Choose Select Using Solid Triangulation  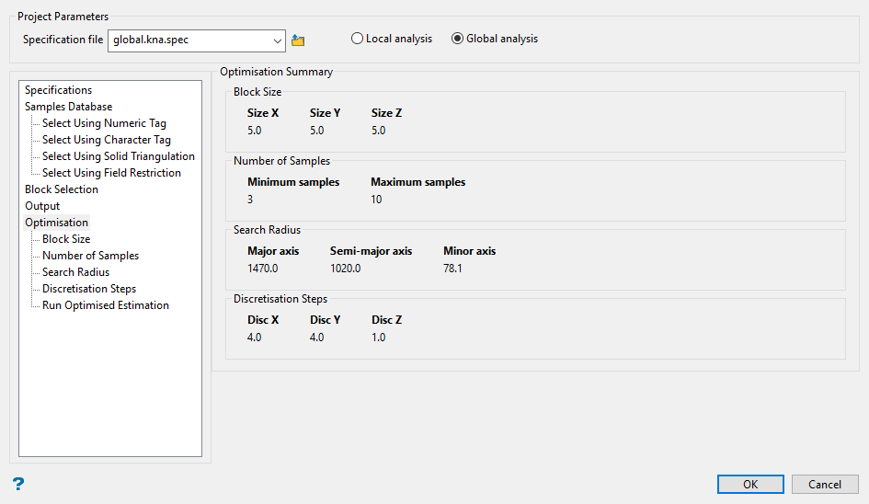pos(118,156)
